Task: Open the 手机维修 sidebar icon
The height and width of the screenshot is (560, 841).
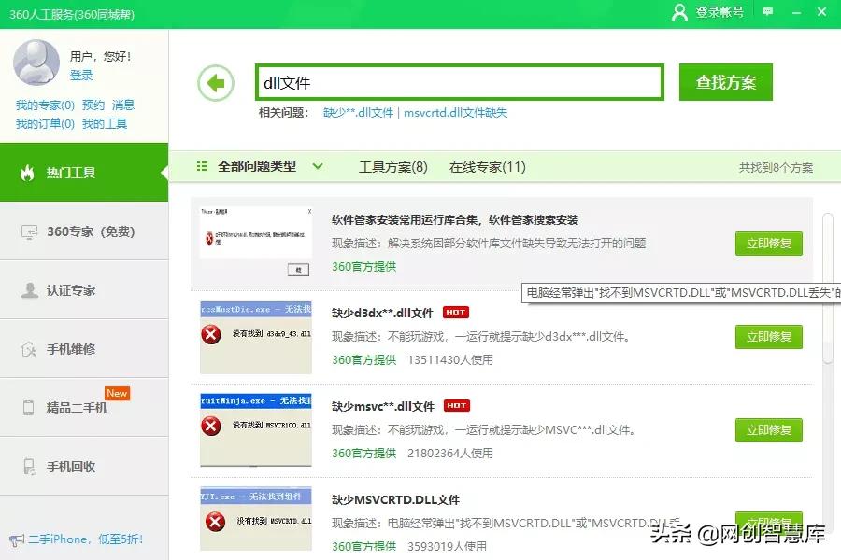Action: (28, 347)
